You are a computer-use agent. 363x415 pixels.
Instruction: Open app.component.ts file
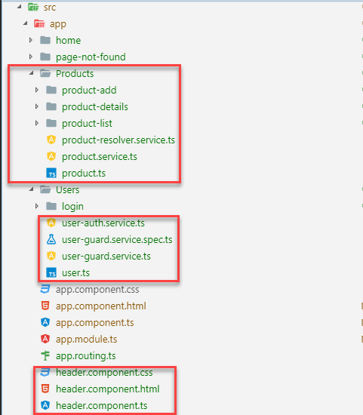point(95,323)
